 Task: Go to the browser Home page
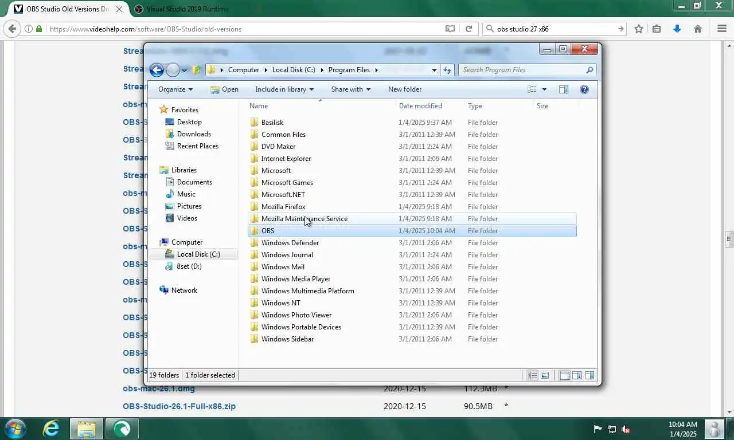coord(698,29)
